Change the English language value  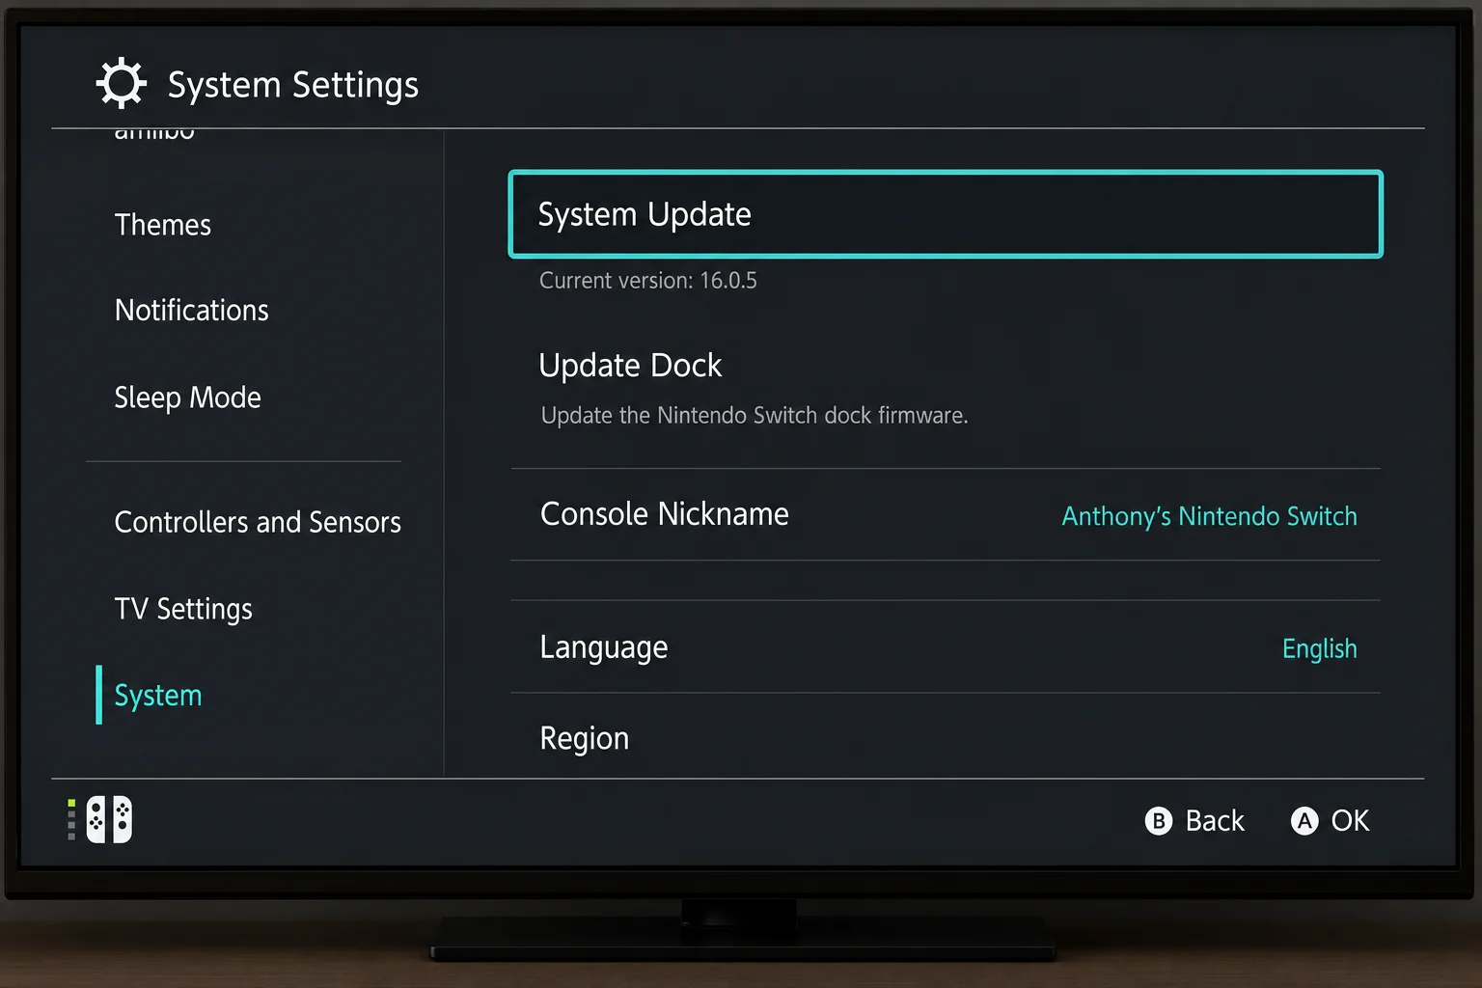pos(1319,648)
